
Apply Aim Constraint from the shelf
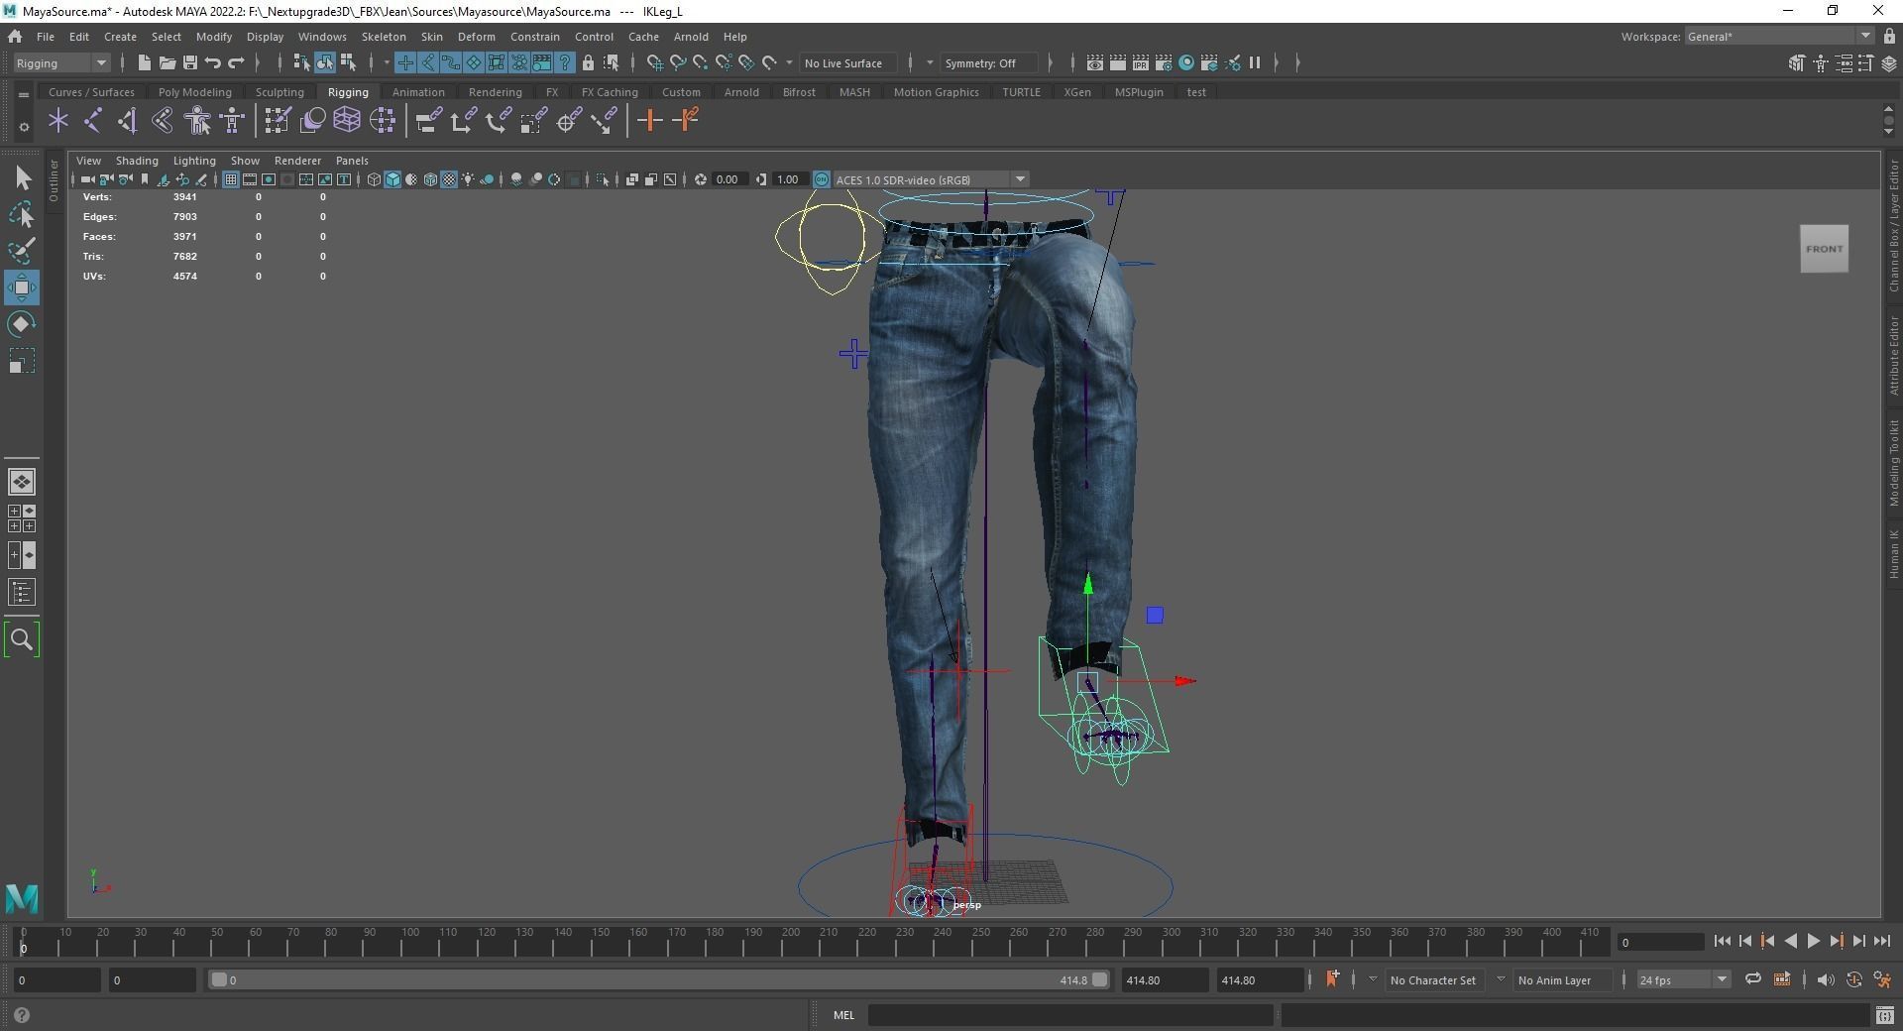(x=569, y=121)
